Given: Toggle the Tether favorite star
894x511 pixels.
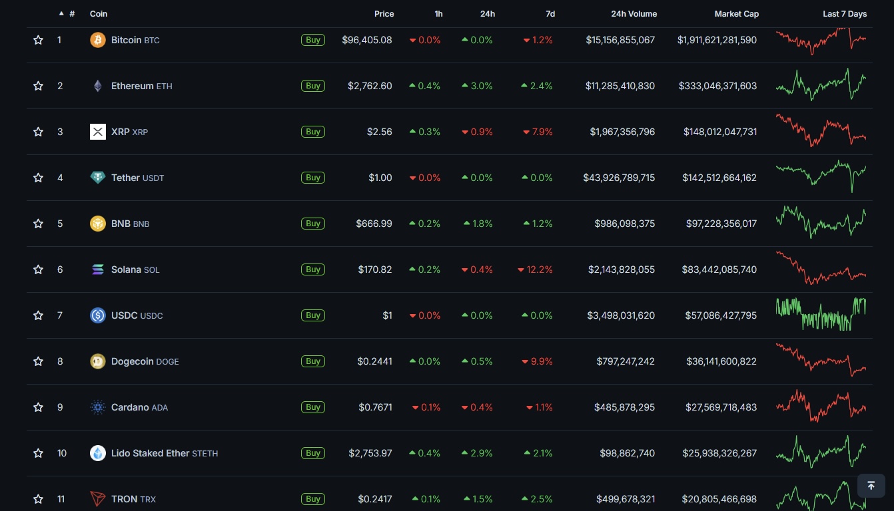Looking at the screenshot, I should [39, 178].
